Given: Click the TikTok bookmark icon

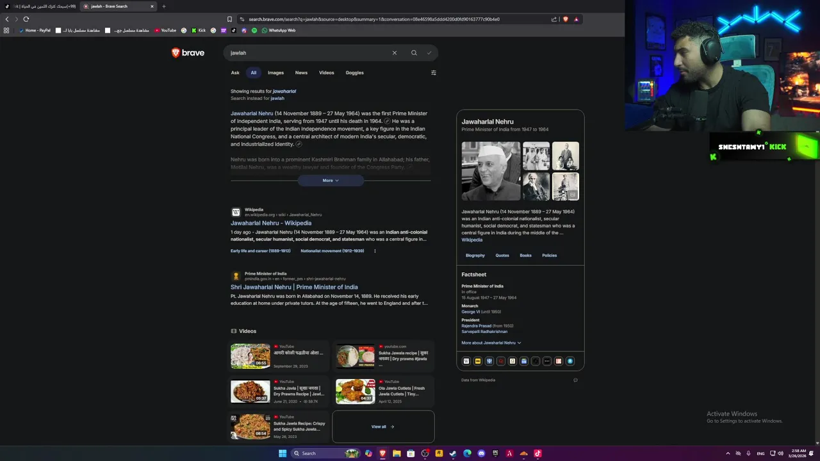Looking at the screenshot, I should 234,30.
